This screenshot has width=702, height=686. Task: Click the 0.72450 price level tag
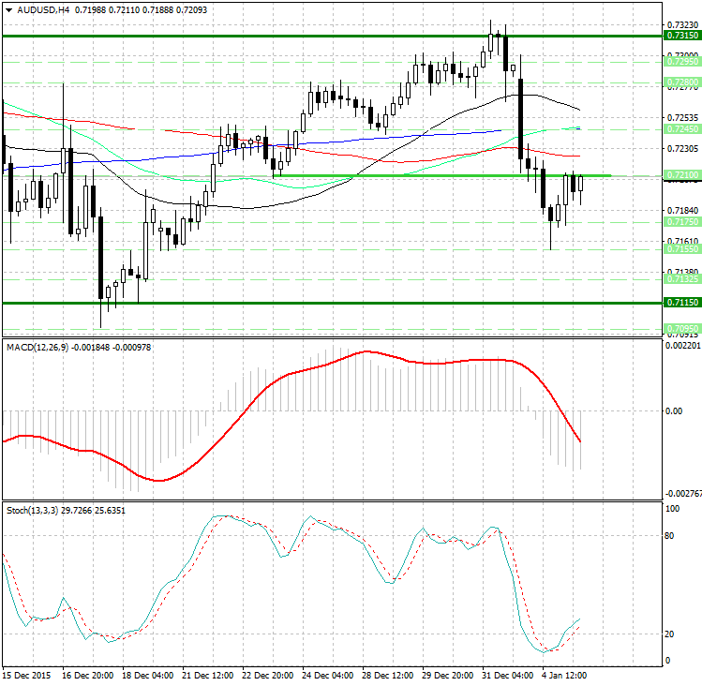pos(681,129)
